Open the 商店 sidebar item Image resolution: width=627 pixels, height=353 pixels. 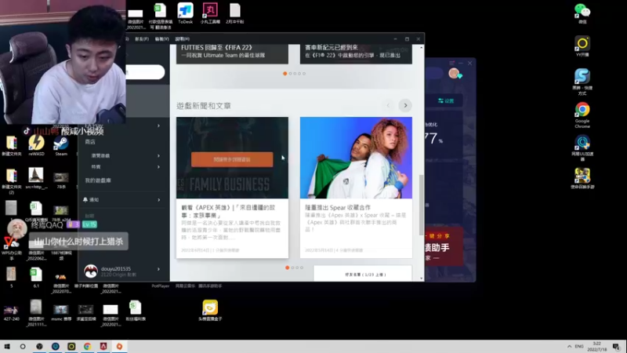90,142
